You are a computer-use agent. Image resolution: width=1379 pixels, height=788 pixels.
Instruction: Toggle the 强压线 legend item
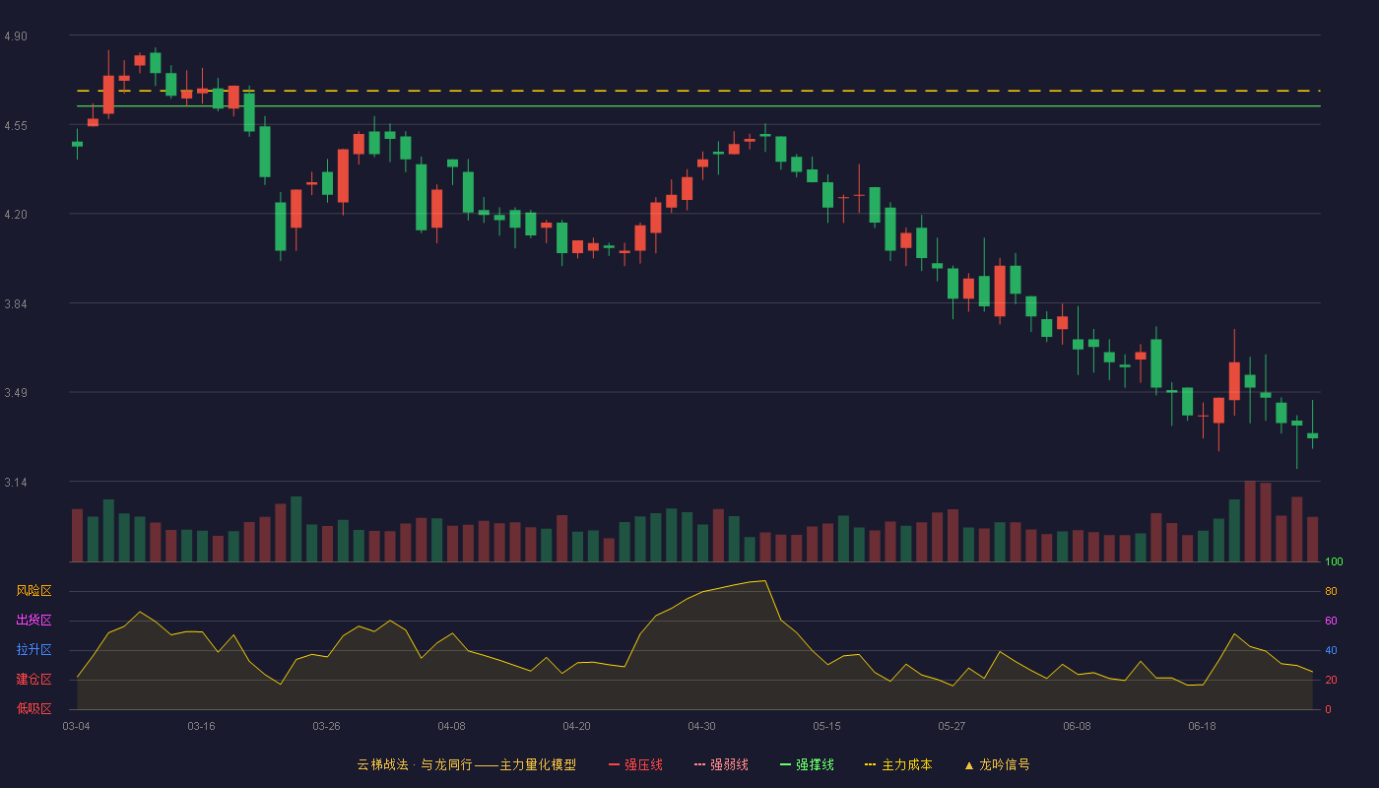pos(635,764)
